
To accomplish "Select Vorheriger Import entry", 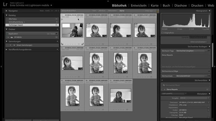I will pos(32,25).
